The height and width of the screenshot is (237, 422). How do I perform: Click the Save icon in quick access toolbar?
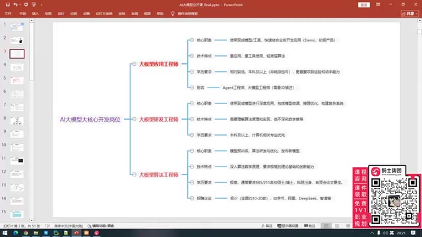7,5
